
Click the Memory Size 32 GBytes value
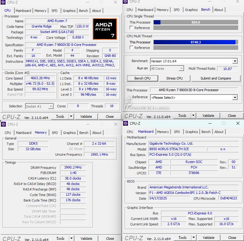point(33,149)
